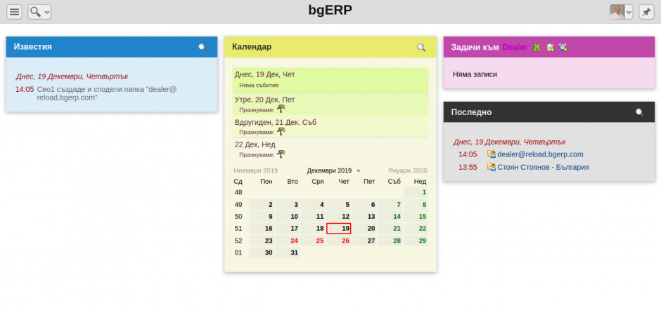Search in the Календар panel
The height and width of the screenshot is (310, 661).
coord(421,47)
